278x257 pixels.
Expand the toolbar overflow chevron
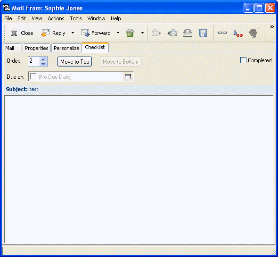pyautogui.click(x=272, y=27)
